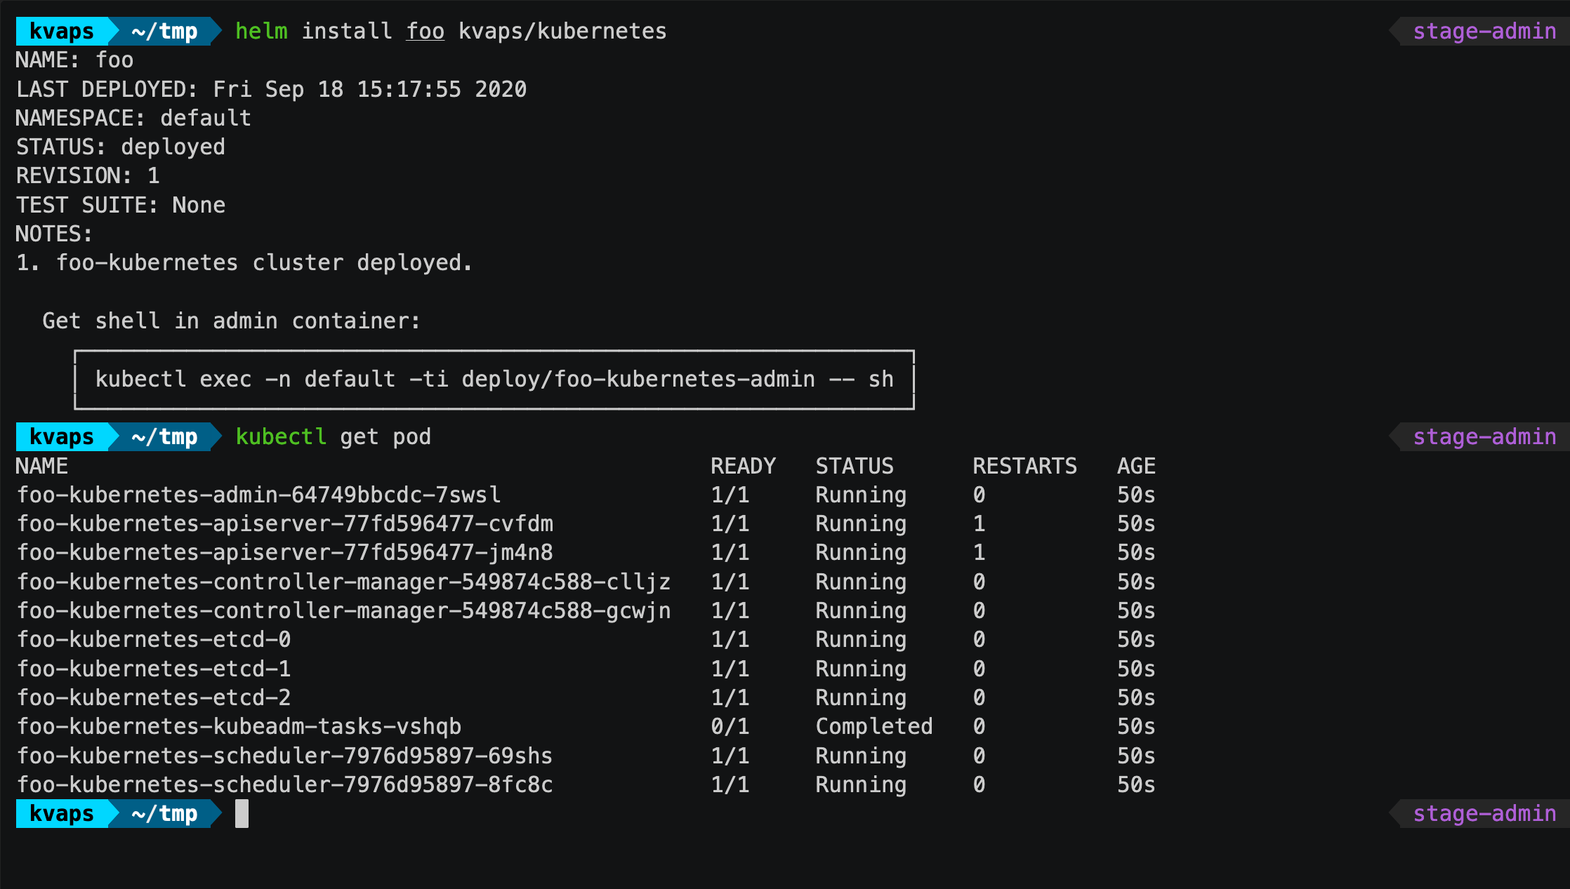
Task: Click the Running status of etcd-0 row
Action: tap(861, 639)
